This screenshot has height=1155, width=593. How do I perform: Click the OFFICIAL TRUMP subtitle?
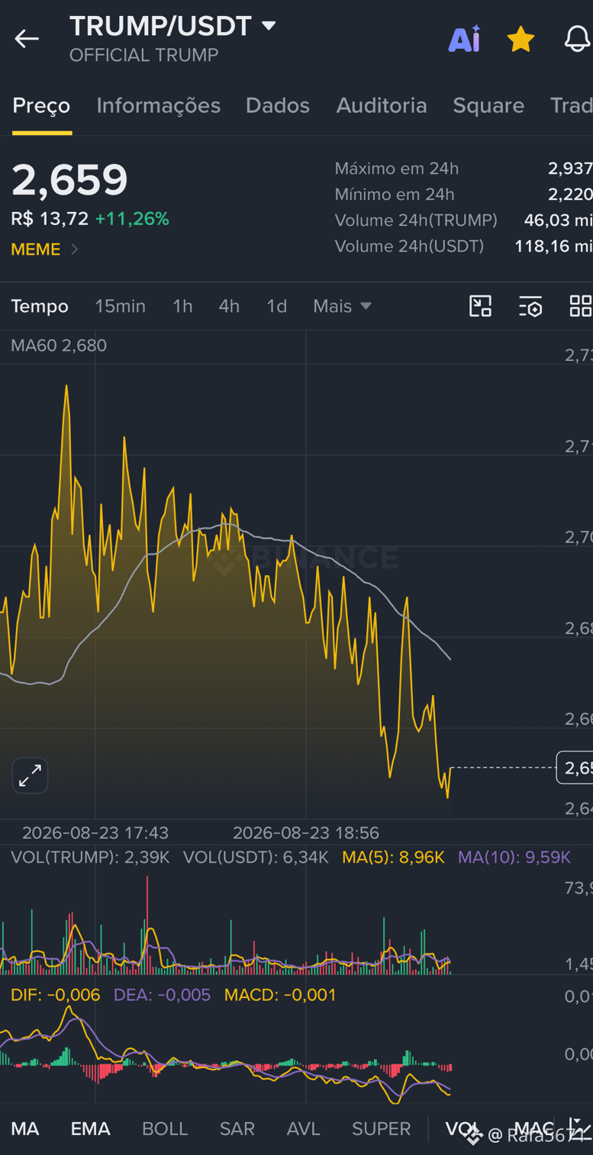coord(143,55)
